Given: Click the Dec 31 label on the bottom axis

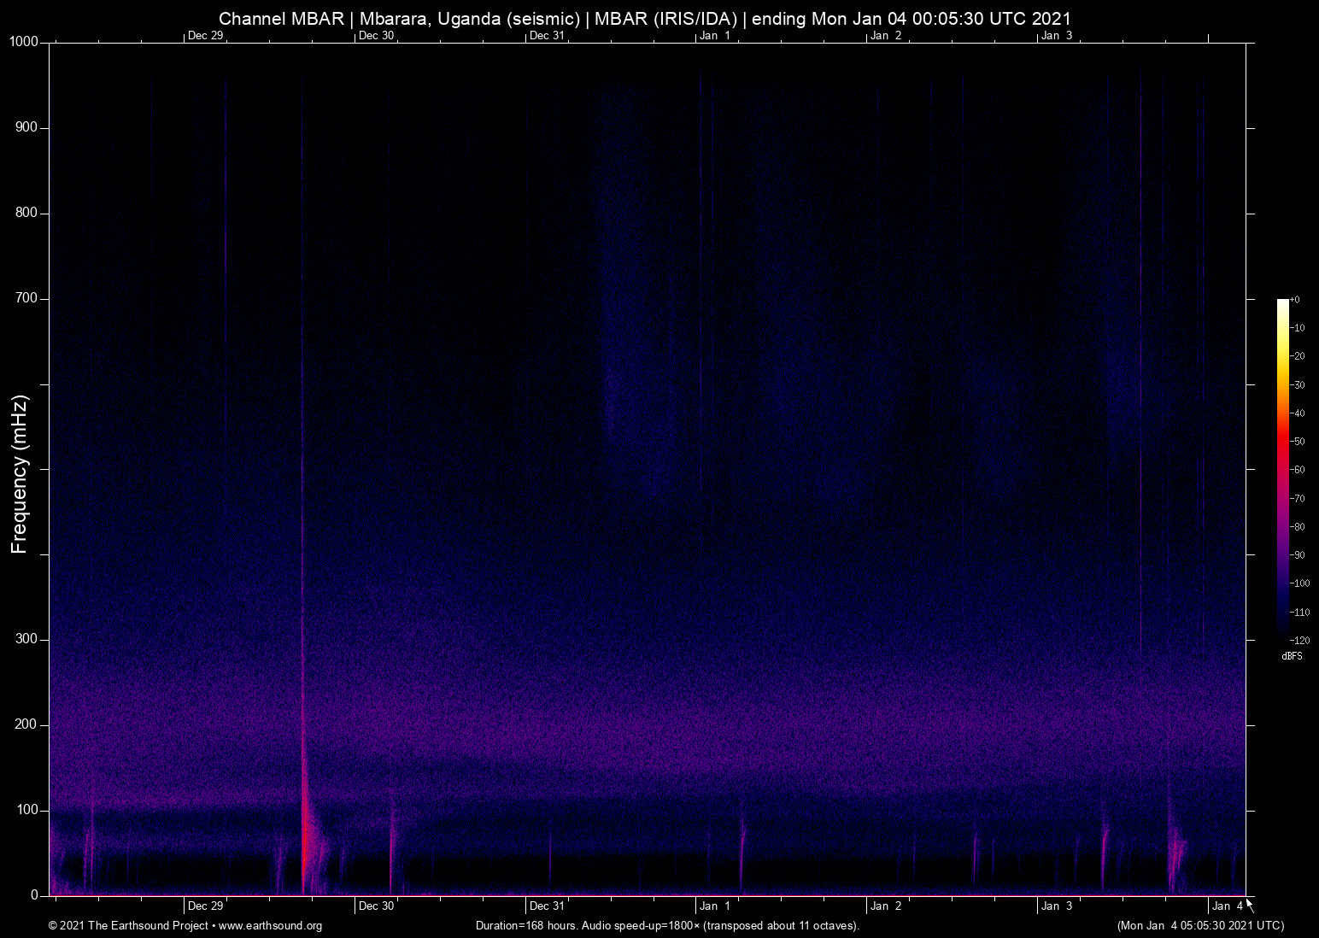Looking at the screenshot, I should pyautogui.click(x=547, y=906).
